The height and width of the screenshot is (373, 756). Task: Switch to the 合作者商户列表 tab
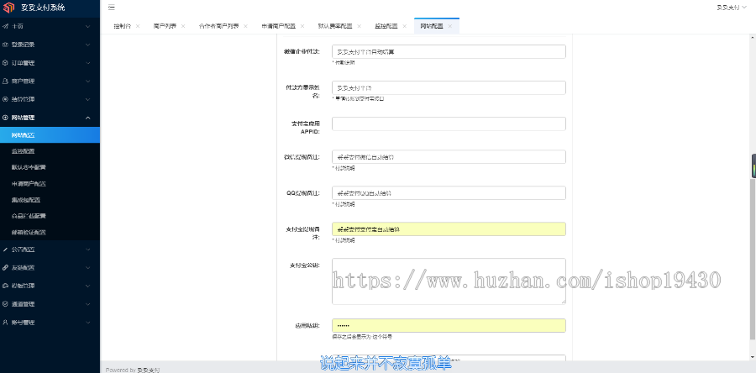pyautogui.click(x=218, y=27)
